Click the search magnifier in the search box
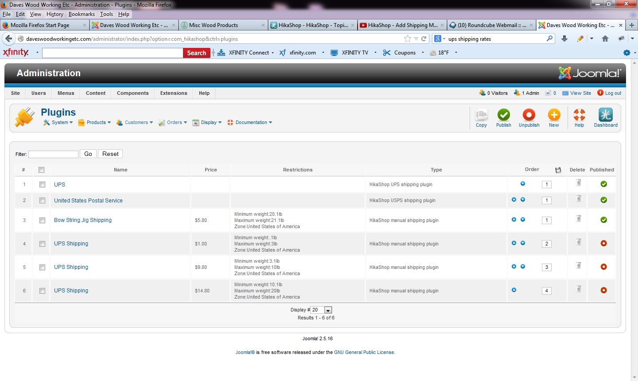This screenshot has width=638, height=381. tap(550, 39)
